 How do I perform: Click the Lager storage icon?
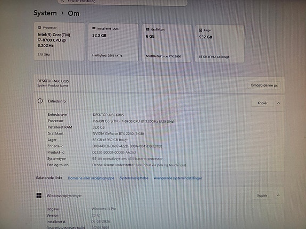(x=201, y=30)
